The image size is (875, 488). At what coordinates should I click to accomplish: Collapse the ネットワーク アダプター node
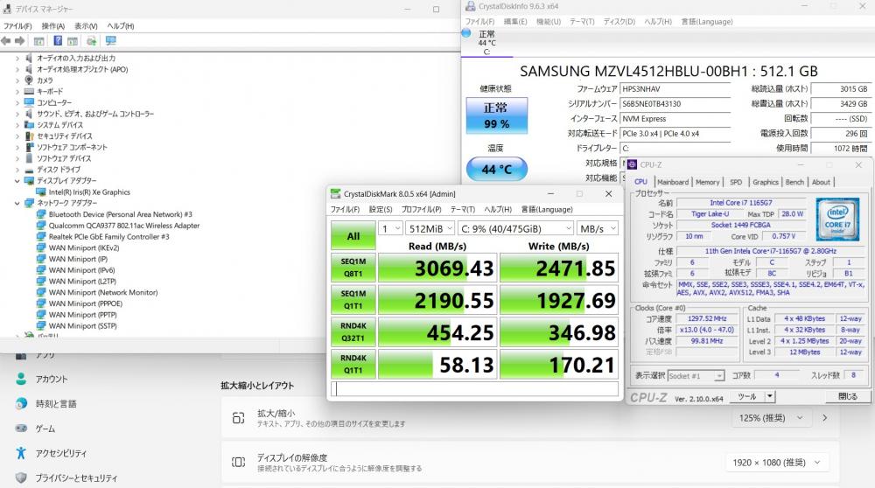click(17, 203)
